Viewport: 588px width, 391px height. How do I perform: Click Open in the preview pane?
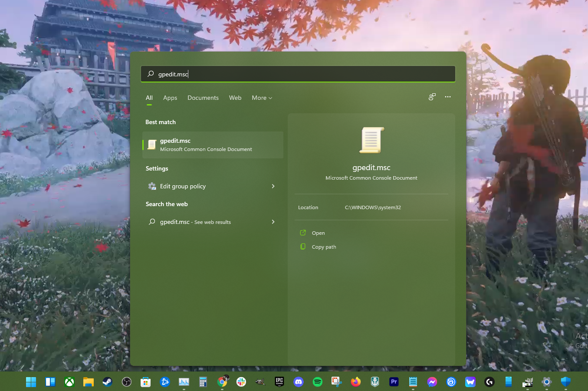click(x=318, y=233)
